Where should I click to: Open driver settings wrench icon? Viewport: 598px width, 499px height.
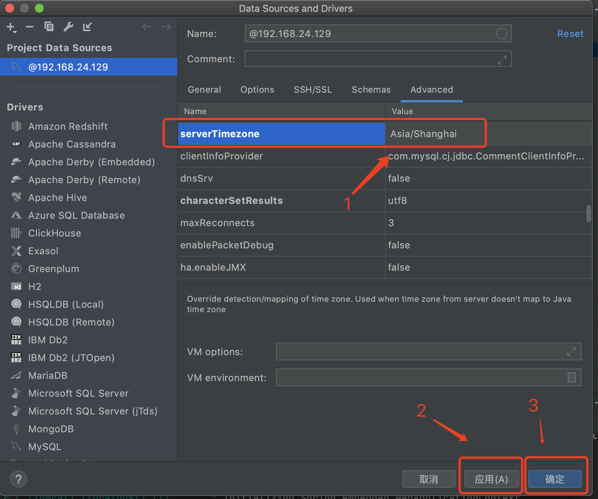pos(68,27)
